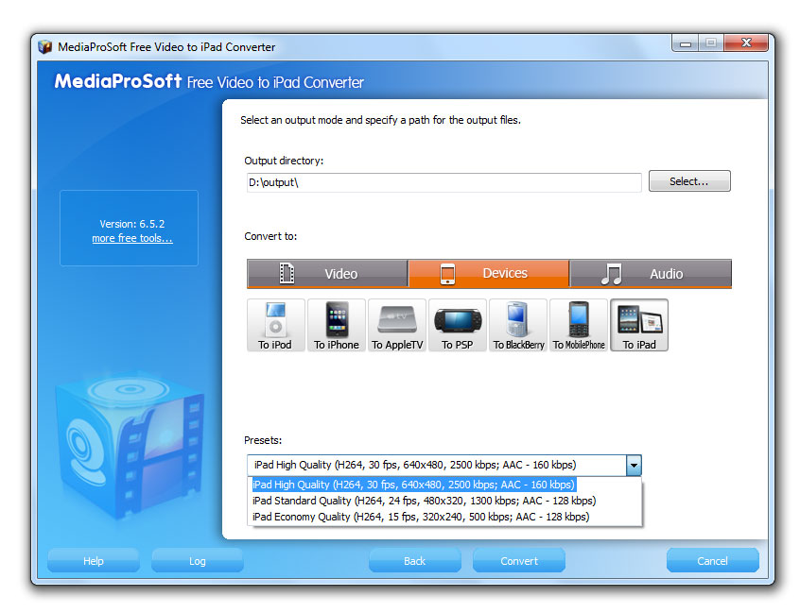Click the Help button
Screen dimensions: 800x613
tap(94, 561)
